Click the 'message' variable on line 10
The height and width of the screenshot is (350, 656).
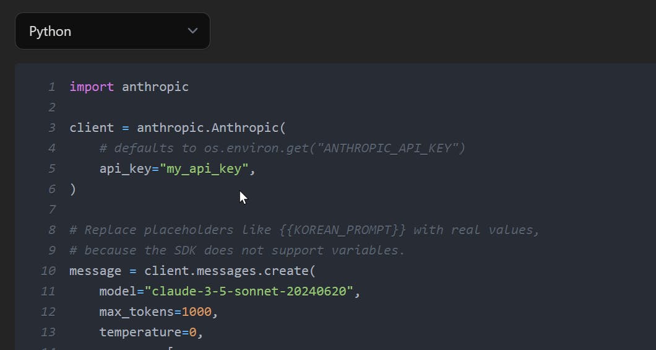click(x=95, y=271)
